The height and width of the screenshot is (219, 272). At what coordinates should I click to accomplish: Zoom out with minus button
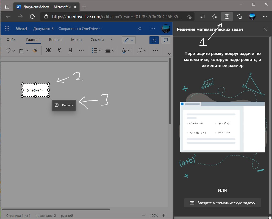click(144, 215)
